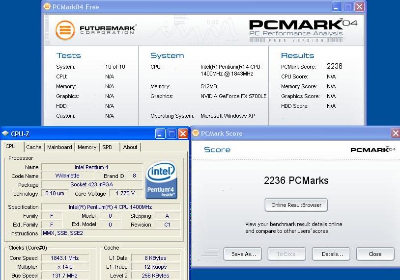The image size is (400, 280).
Task: Click the PCMark Score value 2236 under Results
Action: pyautogui.click(x=335, y=66)
